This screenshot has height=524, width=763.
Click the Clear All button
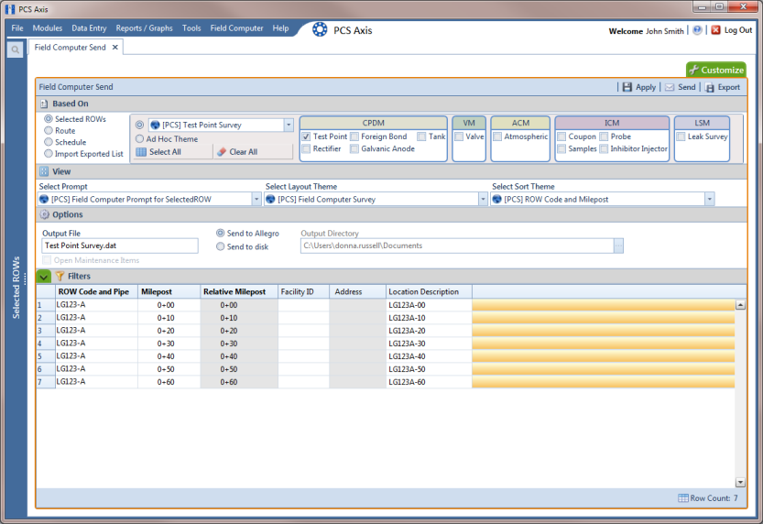253,152
